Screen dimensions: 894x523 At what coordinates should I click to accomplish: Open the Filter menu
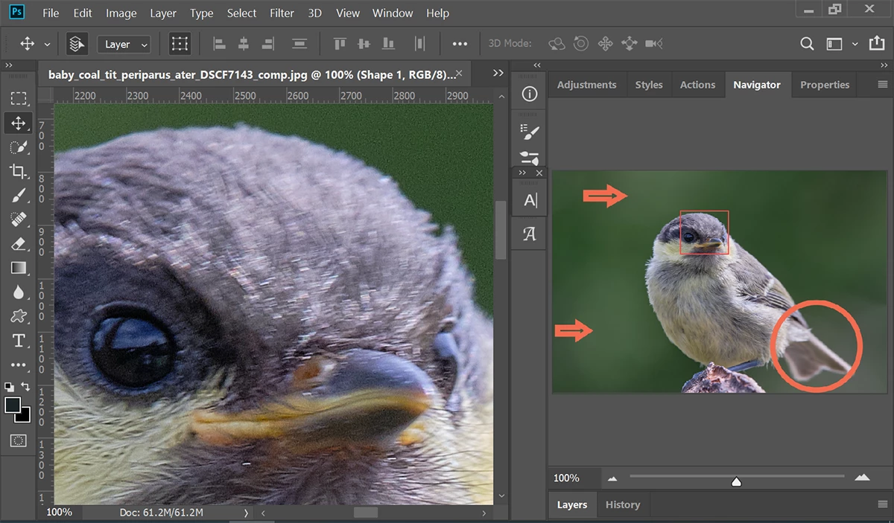pyautogui.click(x=282, y=13)
